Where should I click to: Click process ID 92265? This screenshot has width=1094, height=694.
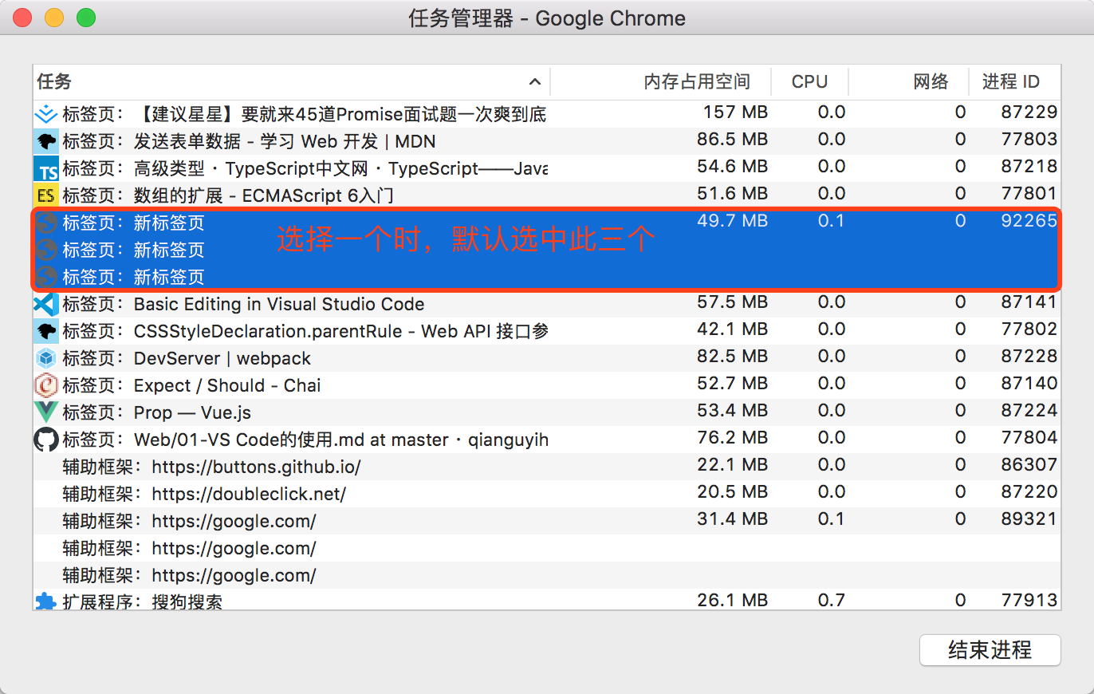pos(1029,221)
